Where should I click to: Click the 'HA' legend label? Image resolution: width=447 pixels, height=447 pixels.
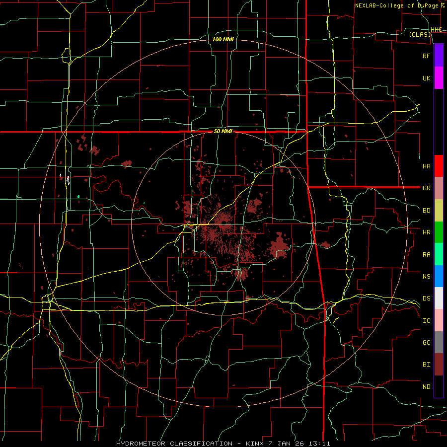point(426,166)
